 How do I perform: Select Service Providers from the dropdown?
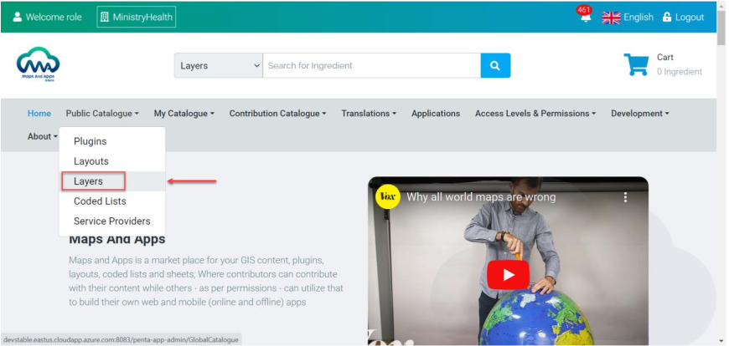111,221
